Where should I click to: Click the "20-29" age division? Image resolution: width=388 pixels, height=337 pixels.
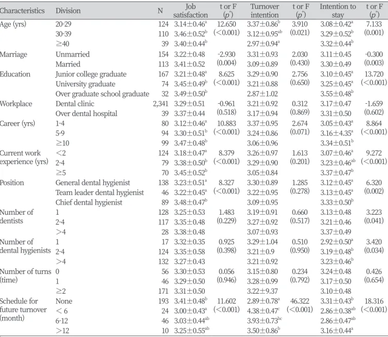point(63,24)
